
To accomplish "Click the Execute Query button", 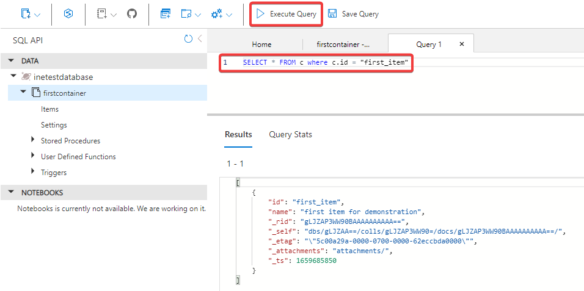I will pyautogui.click(x=287, y=13).
